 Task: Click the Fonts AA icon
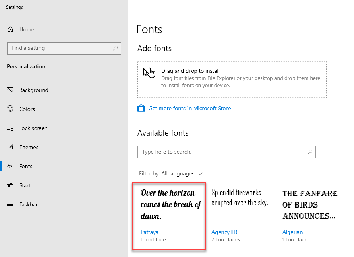pos(10,166)
